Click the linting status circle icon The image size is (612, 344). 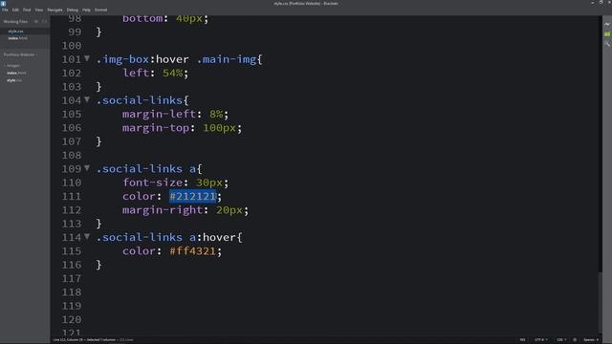(575, 340)
